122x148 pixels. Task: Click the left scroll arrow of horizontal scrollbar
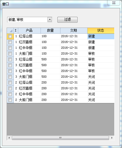pyautogui.click(x=9, y=138)
